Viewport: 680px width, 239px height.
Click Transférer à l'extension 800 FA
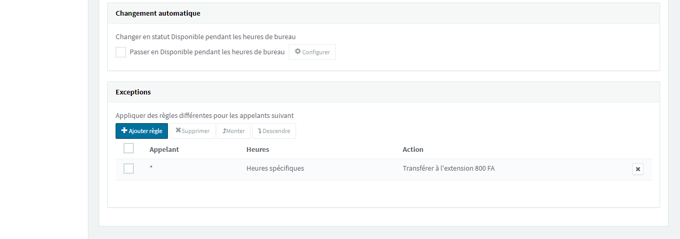[x=448, y=169]
